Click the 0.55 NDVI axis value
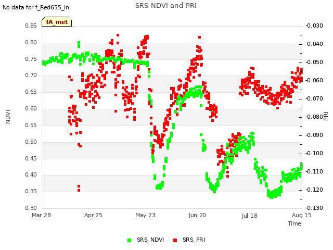 coord(31,125)
